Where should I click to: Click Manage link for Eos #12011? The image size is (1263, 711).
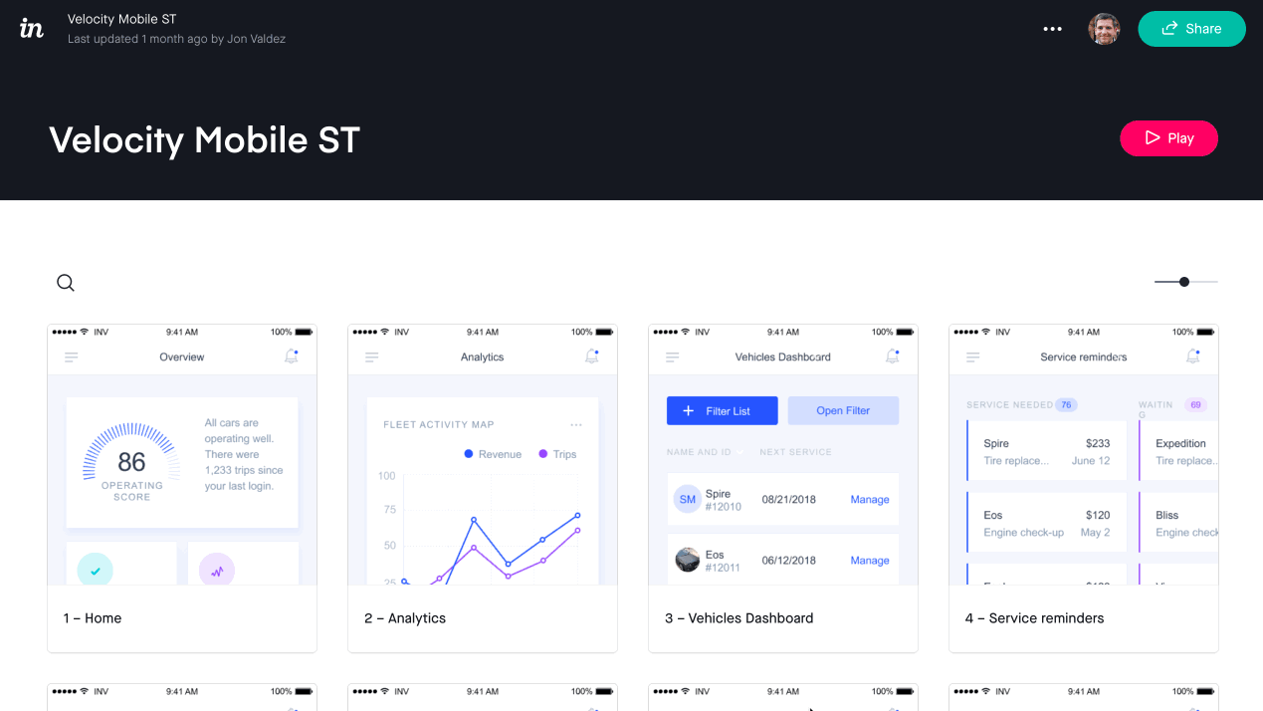[x=870, y=561]
